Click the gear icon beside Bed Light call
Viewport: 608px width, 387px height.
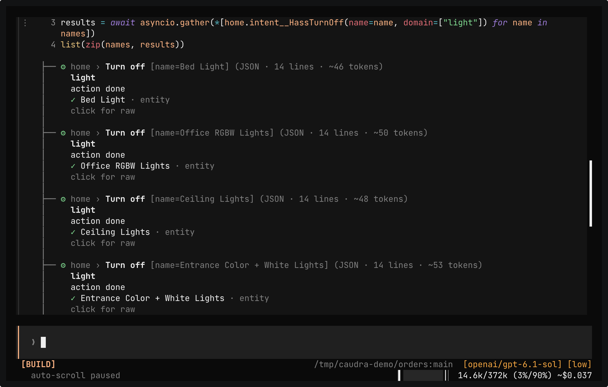pyautogui.click(x=63, y=67)
